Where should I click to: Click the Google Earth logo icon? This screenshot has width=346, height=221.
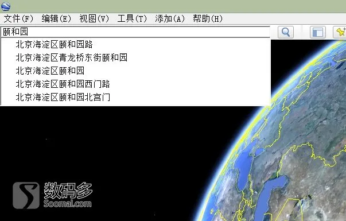pos(6,6)
